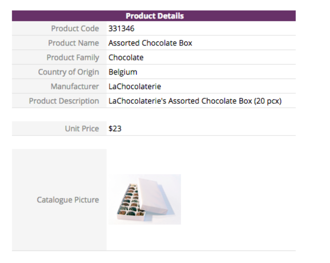Click the Unit Price label
Image resolution: width=330 pixels, height=263 pixels.
pos(82,129)
